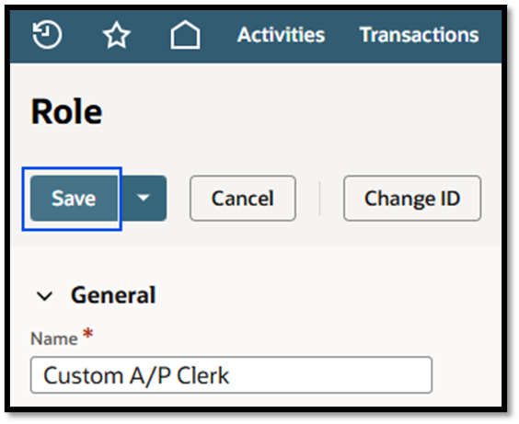Click the Role page title
The image size is (519, 424).
click(66, 112)
